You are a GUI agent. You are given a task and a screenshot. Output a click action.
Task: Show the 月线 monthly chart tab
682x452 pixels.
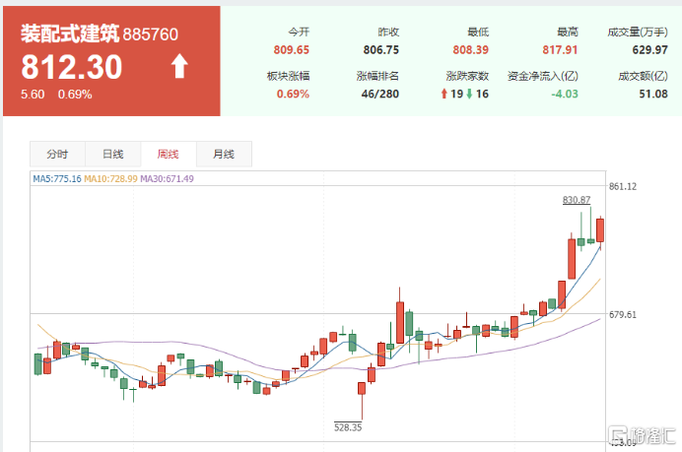224,155
